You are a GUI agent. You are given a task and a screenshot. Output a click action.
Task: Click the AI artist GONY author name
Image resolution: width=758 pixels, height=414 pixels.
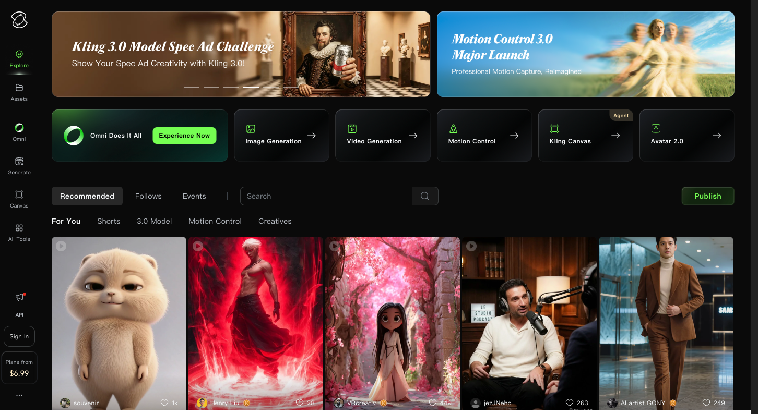[x=643, y=403]
